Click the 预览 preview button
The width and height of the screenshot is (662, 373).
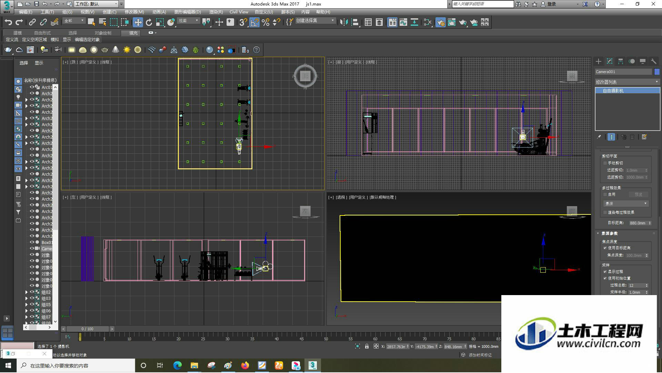[638, 194]
